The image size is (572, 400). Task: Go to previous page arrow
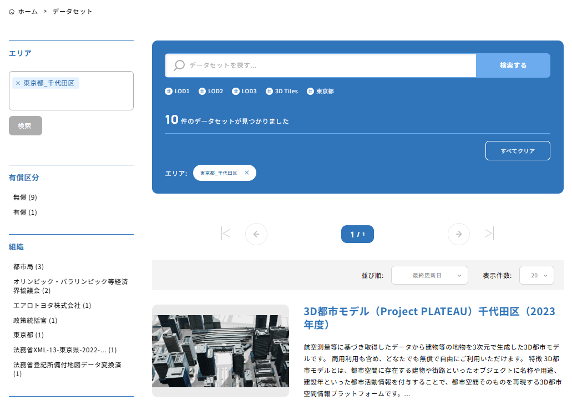click(x=256, y=234)
